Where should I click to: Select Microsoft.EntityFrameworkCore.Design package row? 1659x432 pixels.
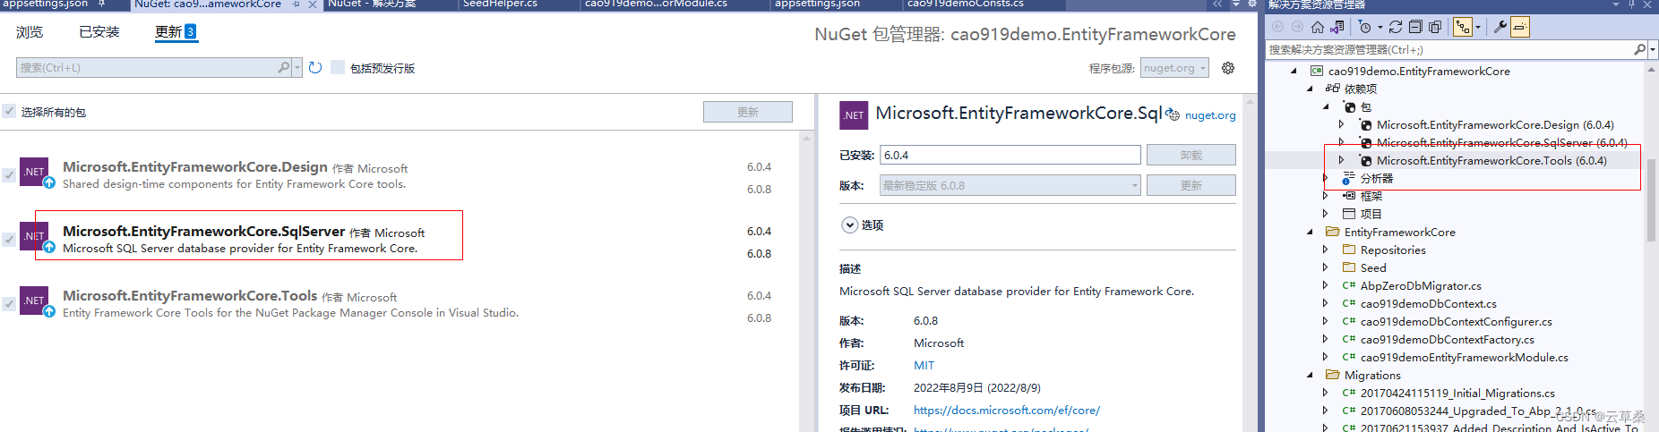click(400, 175)
